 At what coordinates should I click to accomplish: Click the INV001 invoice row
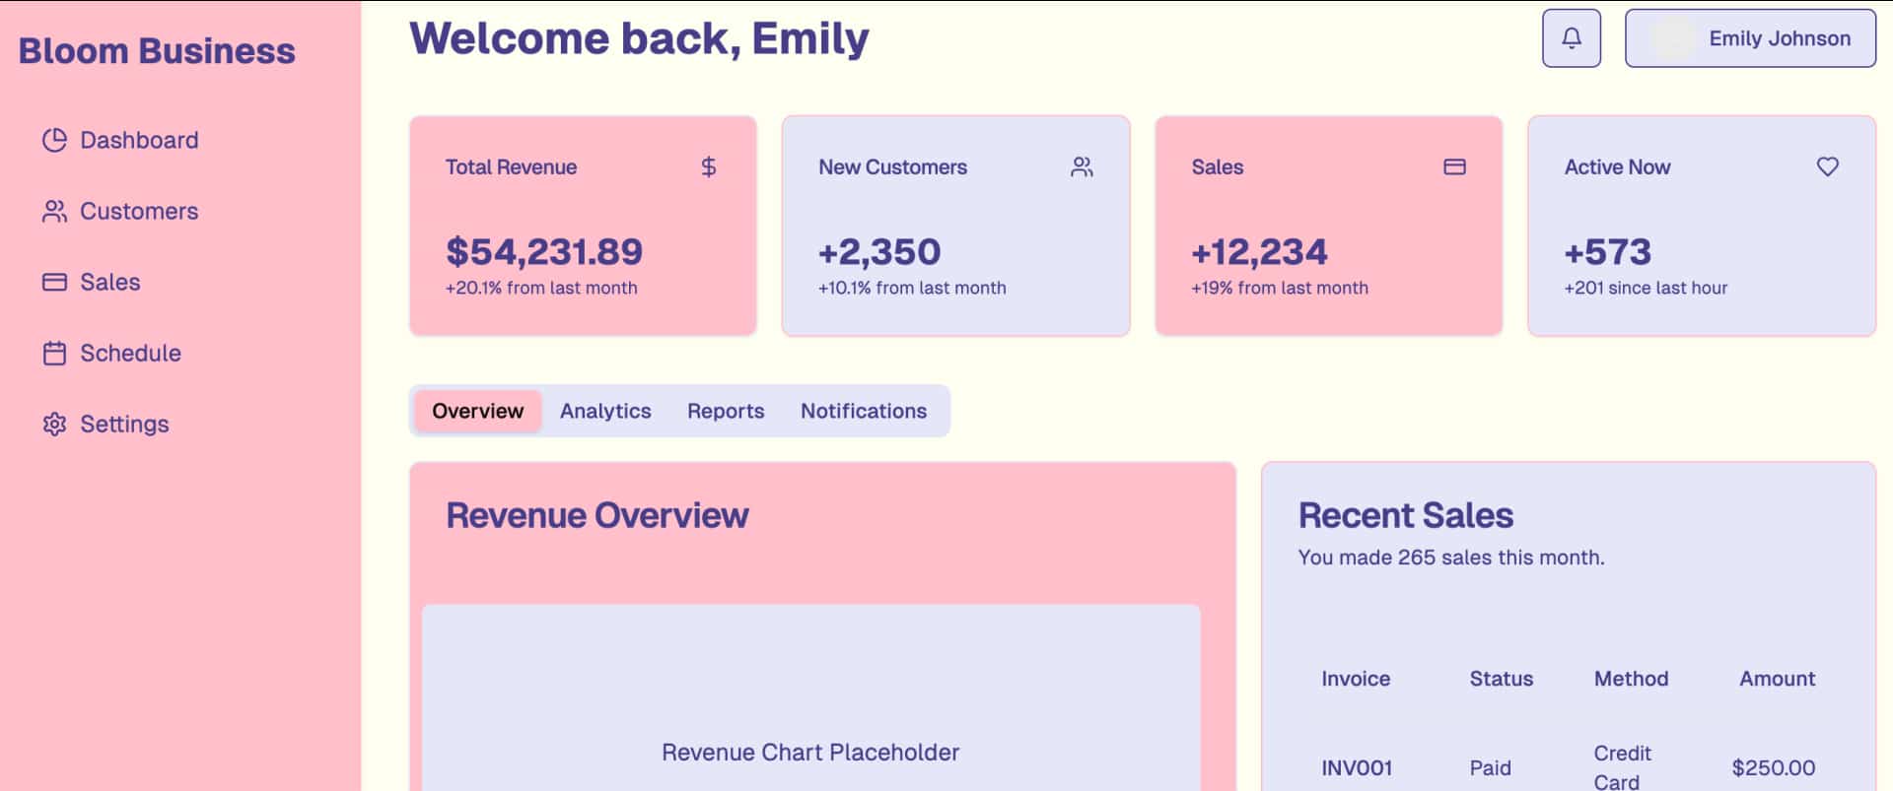click(1357, 767)
